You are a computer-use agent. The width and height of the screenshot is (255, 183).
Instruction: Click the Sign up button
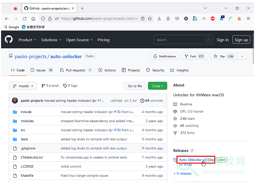click(241, 40)
